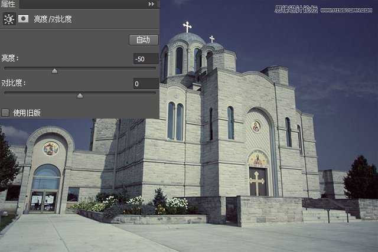
Task: Focus the 亮度 field showing -50
Action: (146, 59)
